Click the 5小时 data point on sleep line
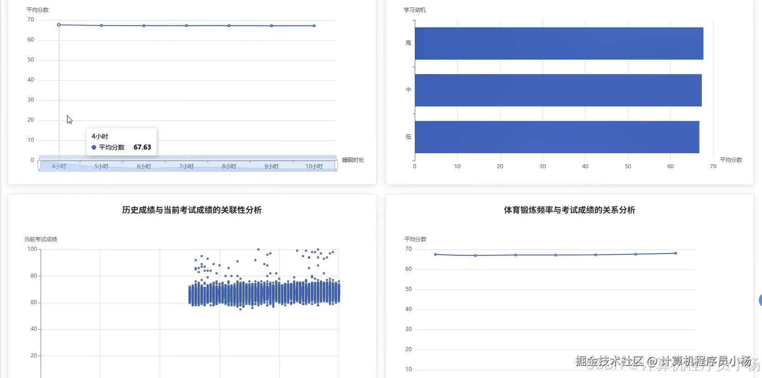This screenshot has width=762, height=378. [101, 26]
